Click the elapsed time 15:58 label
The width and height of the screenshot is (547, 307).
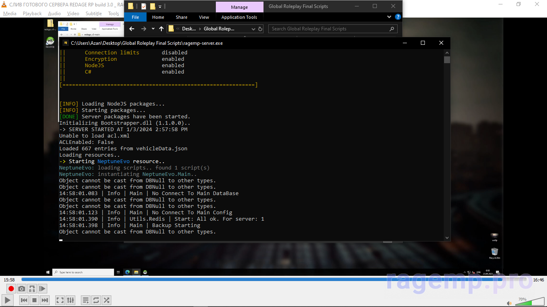(9, 280)
